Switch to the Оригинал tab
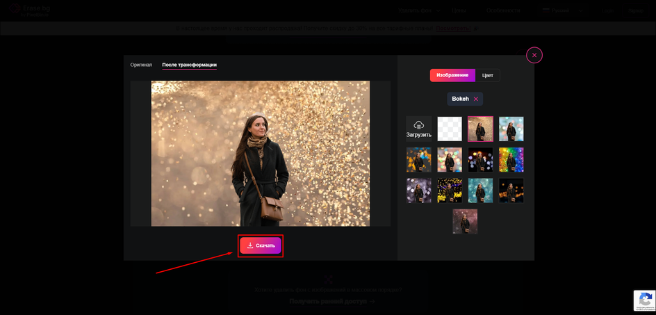This screenshot has height=315, width=656. coord(141,65)
